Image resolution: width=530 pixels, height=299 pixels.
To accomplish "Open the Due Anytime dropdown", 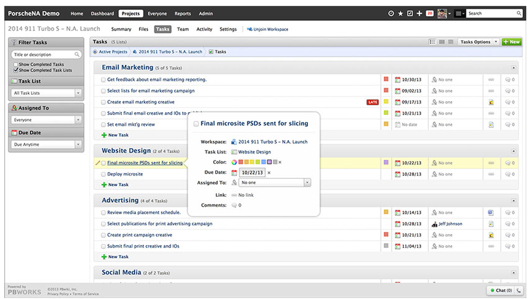I will tap(46, 144).
